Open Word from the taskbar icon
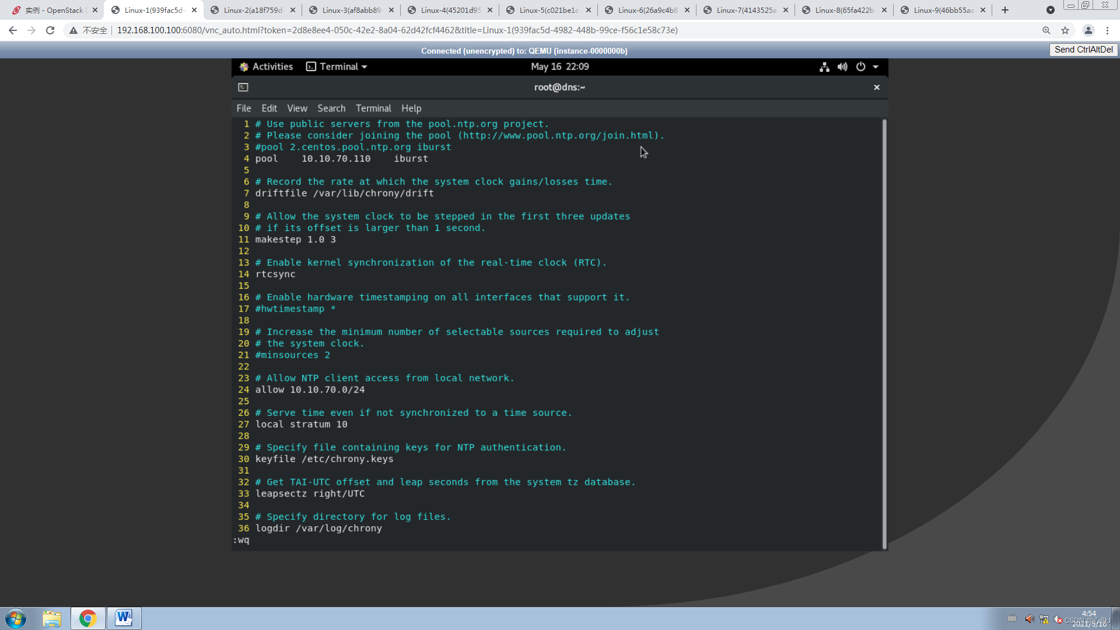1120x630 pixels. pos(124,618)
